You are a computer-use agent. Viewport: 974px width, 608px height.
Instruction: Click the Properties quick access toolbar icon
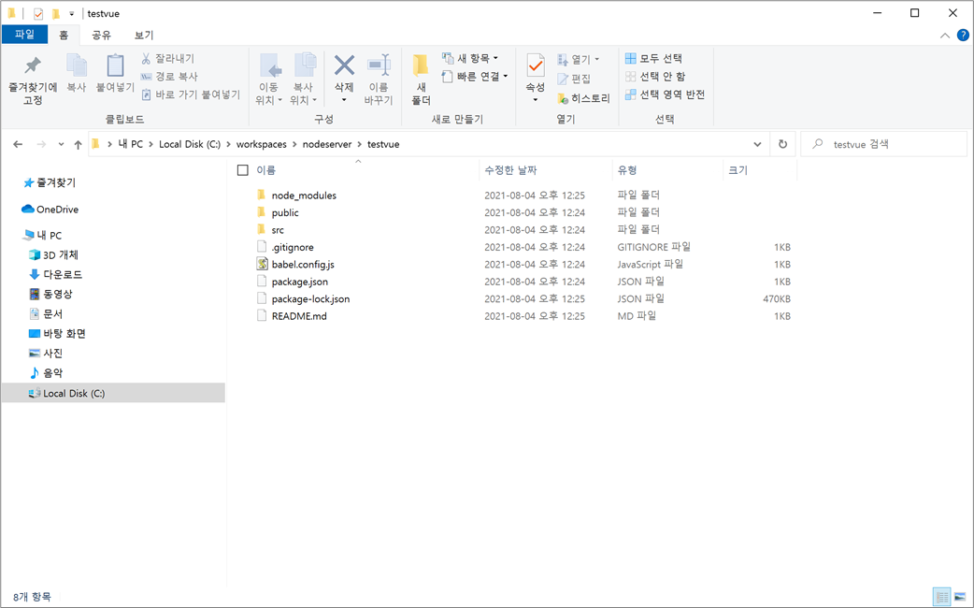(x=38, y=14)
